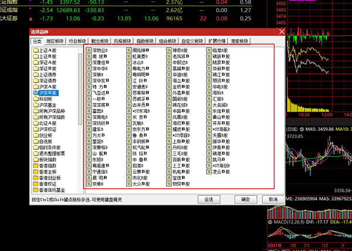Open the 上证债券 folder icon

(36, 74)
